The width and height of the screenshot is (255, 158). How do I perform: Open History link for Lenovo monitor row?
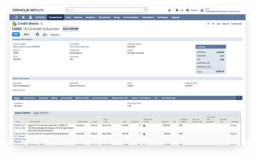point(233,134)
